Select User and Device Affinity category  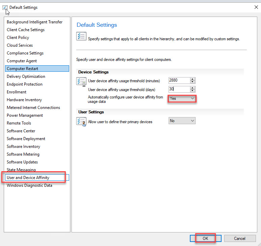point(28,178)
